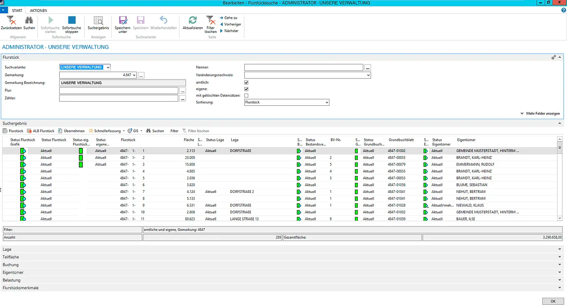Open ALB Flurstück from results toolbar

[41, 131]
